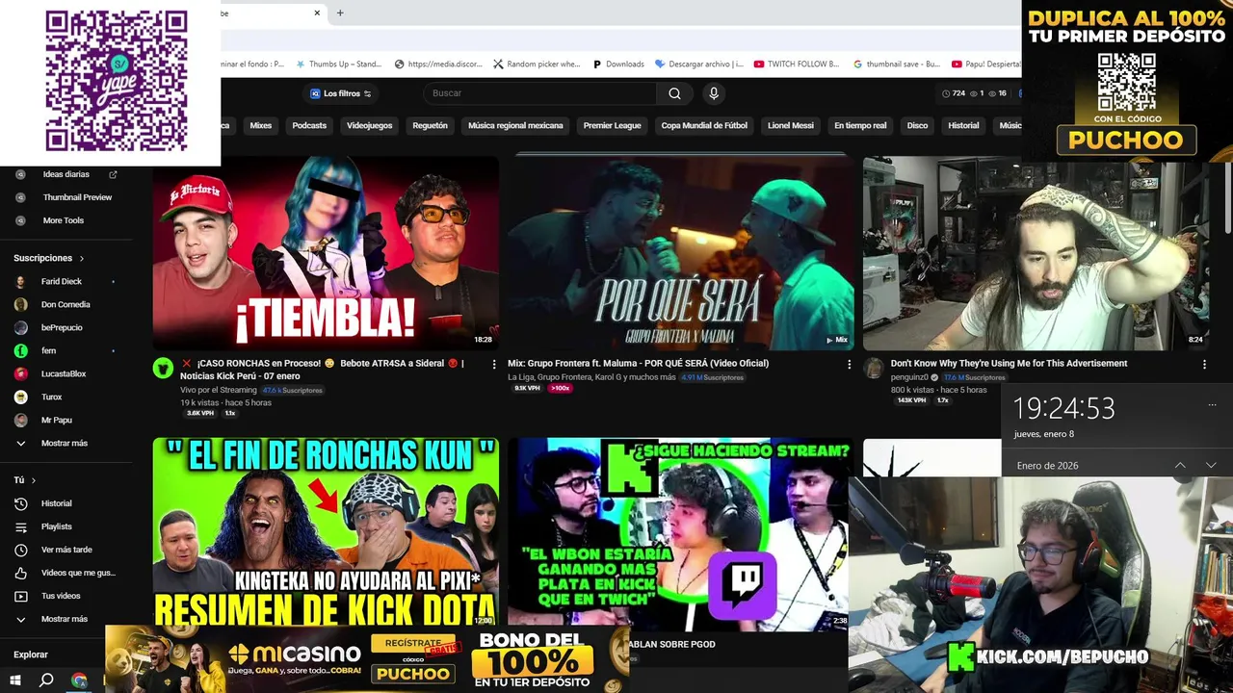Viewport: 1233px width, 693px height.
Task: Open Windows taskbar search icon
Action: click(45, 680)
